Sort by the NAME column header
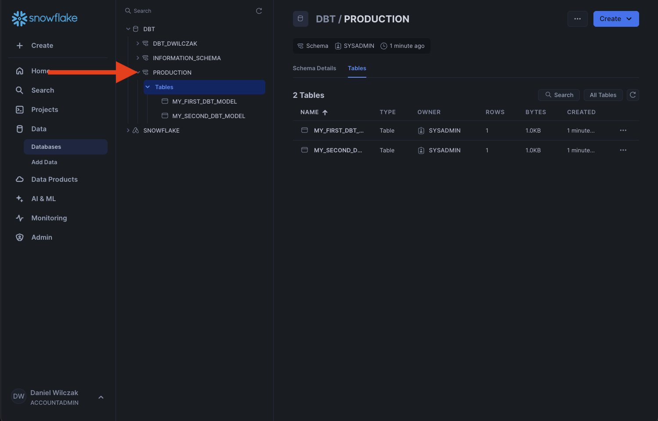 (x=314, y=112)
